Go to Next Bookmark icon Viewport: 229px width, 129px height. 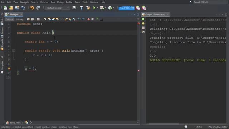(x=70, y=19)
